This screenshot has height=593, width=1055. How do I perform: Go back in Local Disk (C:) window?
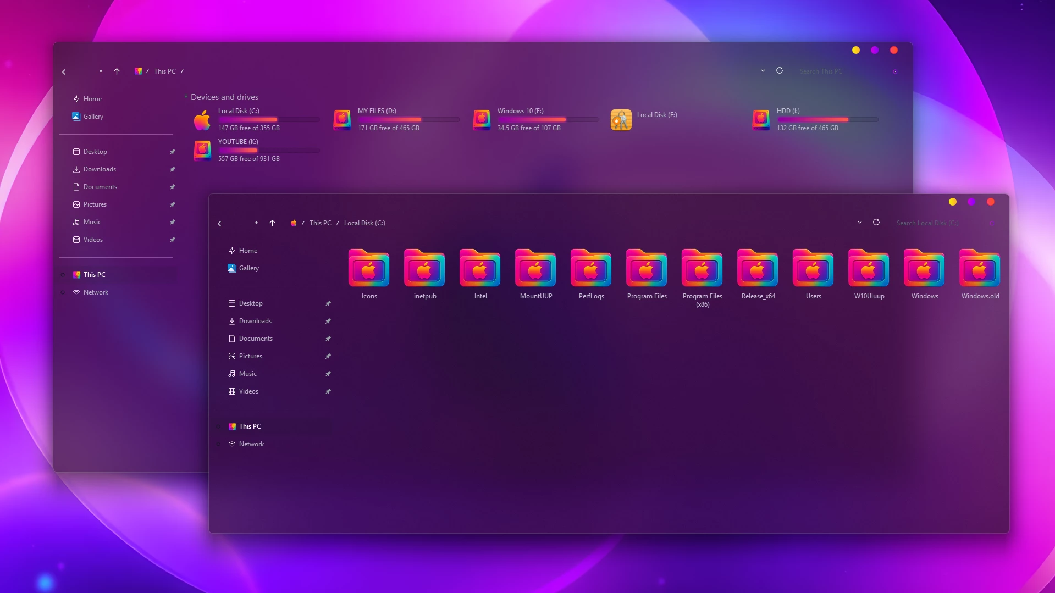[219, 223]
